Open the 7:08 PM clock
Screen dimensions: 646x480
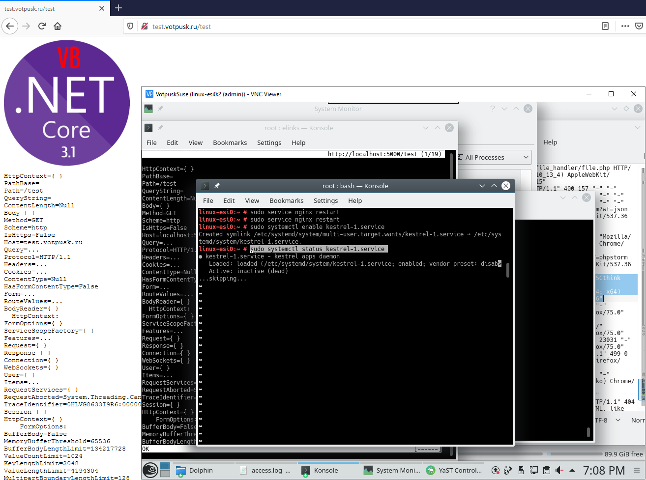click(604, 471)
